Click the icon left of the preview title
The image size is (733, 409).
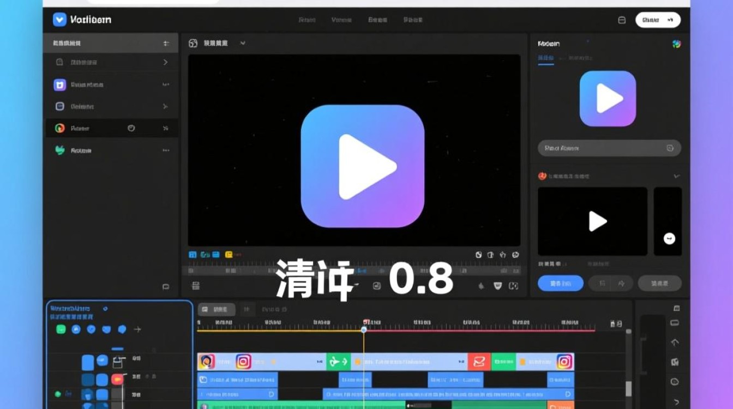[193, 43]
